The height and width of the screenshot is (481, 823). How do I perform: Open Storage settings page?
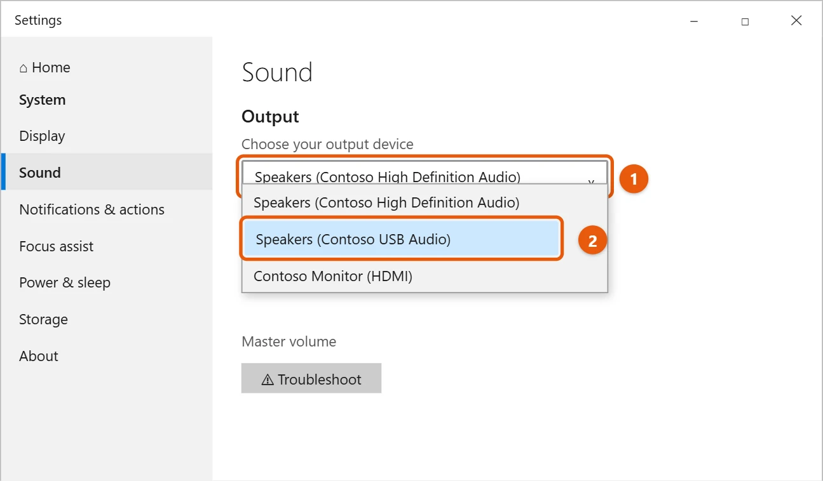pos(43,320)
